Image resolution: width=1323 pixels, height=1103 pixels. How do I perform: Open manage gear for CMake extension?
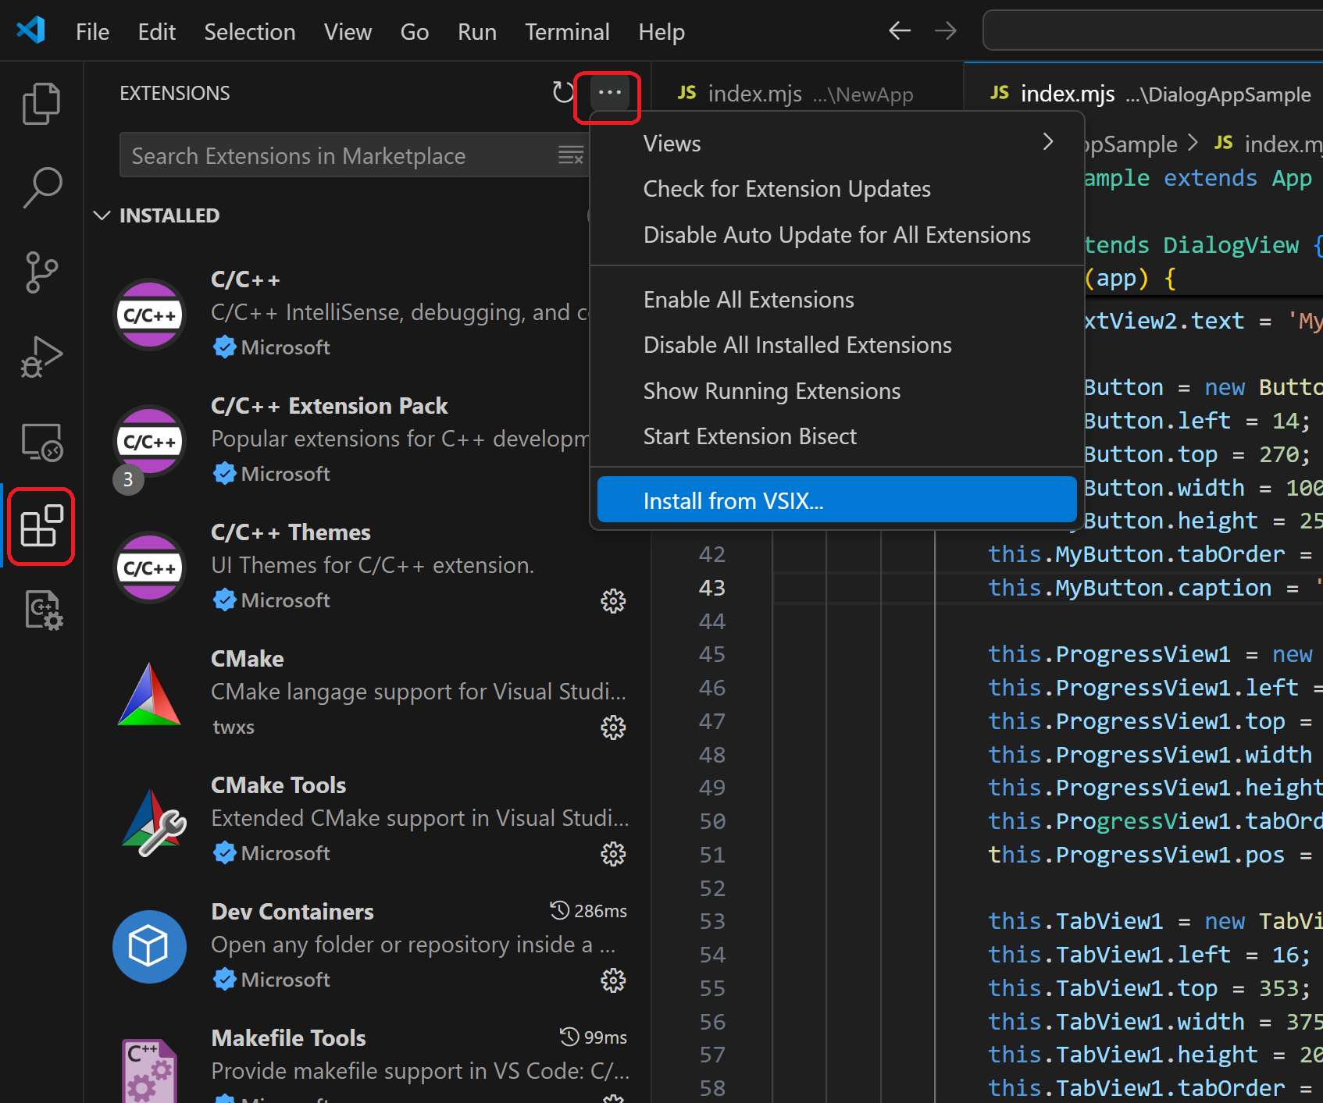pyautogui.click(x=613, y=727)
